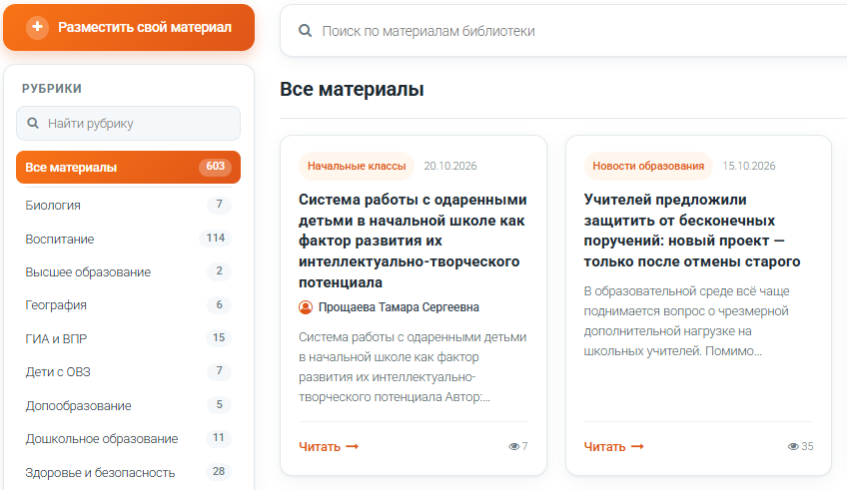Image resolution: width=847 pixels, height=490 pixels.
Task: Click the arrow after Читать in the first card
Action: [353, 446]
